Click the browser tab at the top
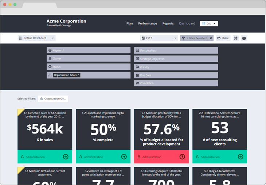This screenshot has width=266, height=185. click(x=39, y=5)
